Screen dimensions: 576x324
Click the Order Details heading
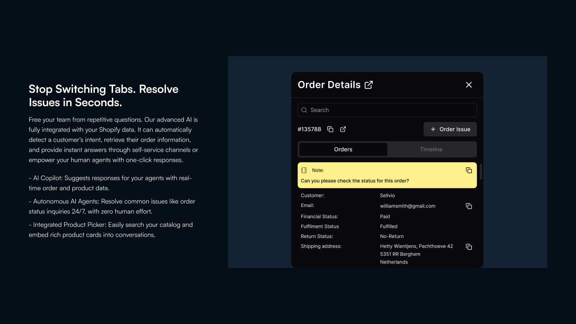pos(329,85)
